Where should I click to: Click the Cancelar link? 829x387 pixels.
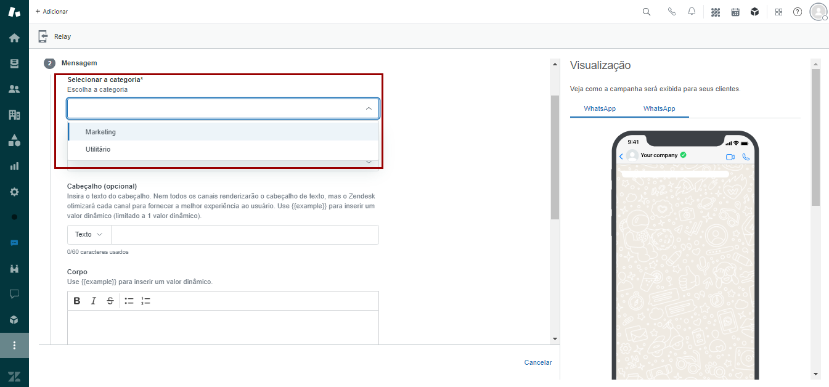(537, 362)
